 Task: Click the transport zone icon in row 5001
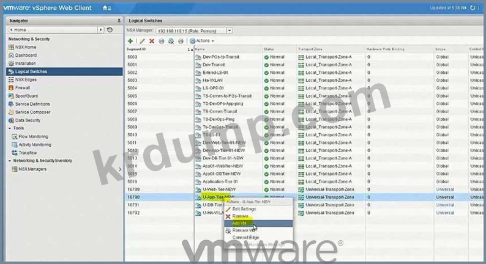[301, 65]
